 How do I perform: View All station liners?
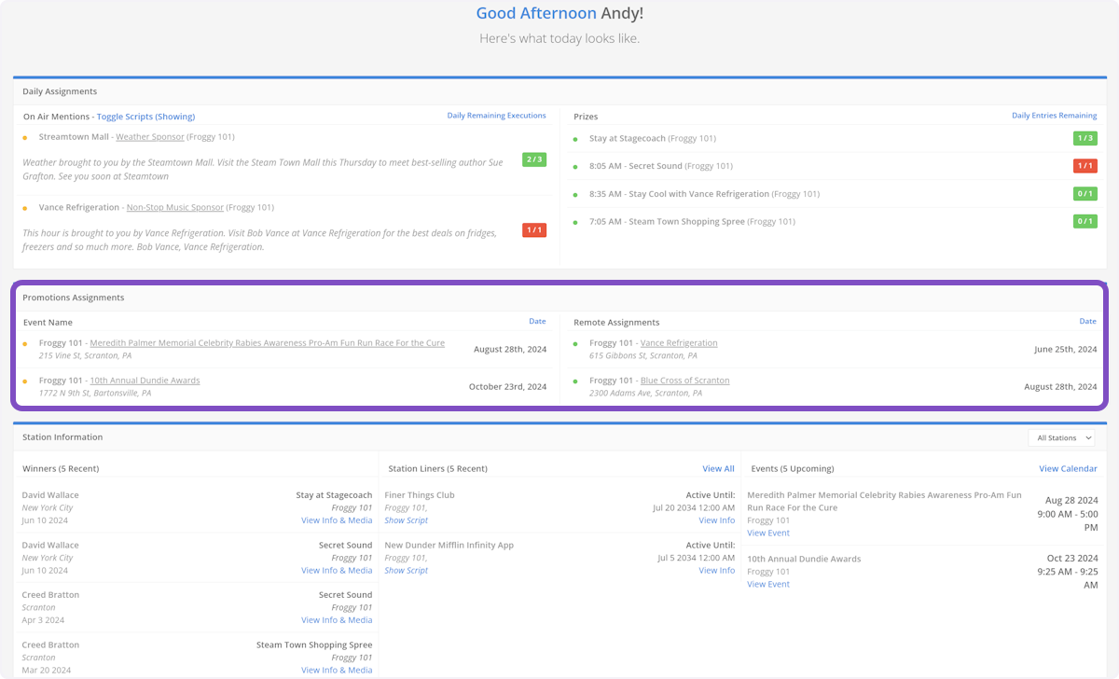[718, 468]
